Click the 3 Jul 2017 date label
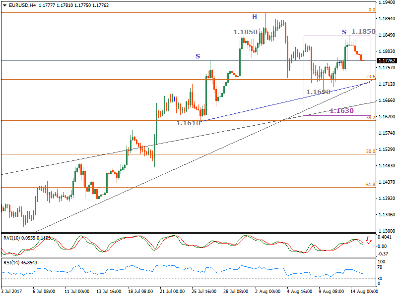The width and height of the screenshot is (397, 297). point(11,292)
